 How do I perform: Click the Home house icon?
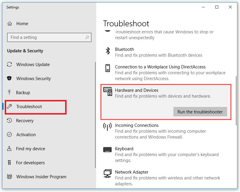(x=10, y=24)
